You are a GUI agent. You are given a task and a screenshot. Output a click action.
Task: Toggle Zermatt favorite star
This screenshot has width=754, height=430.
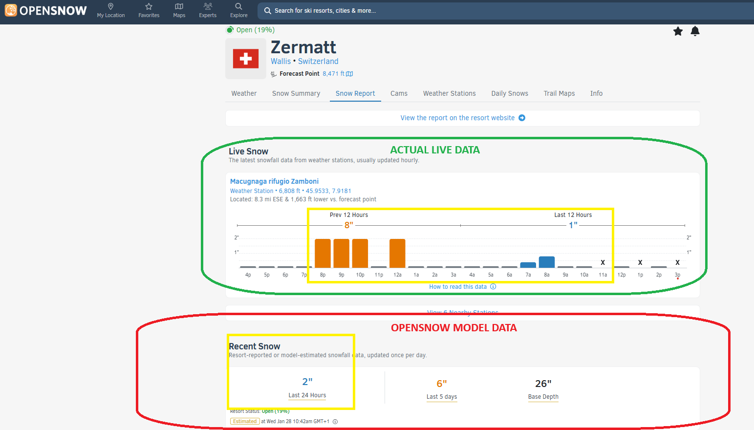tap(678, 31)
